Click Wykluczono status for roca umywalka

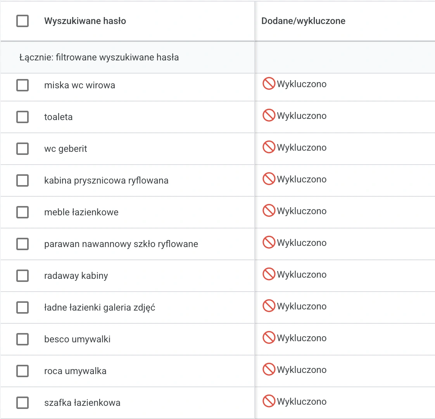pyautogui.click(x=302, y=370)
